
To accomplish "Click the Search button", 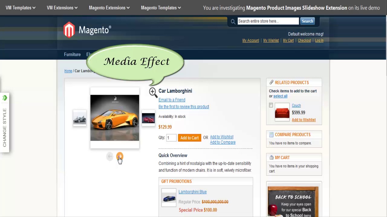I will tap(307, 21).
